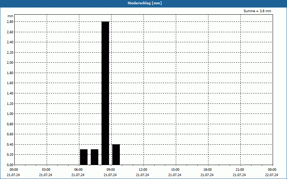
Task: Click the 15:00 time axis label
Action: 175,170
